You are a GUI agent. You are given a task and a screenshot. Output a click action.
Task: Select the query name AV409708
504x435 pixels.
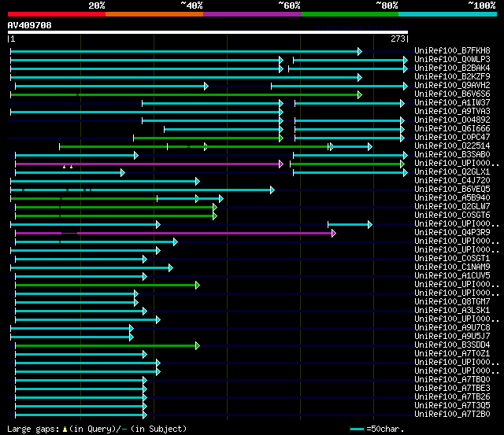(30, 25)
